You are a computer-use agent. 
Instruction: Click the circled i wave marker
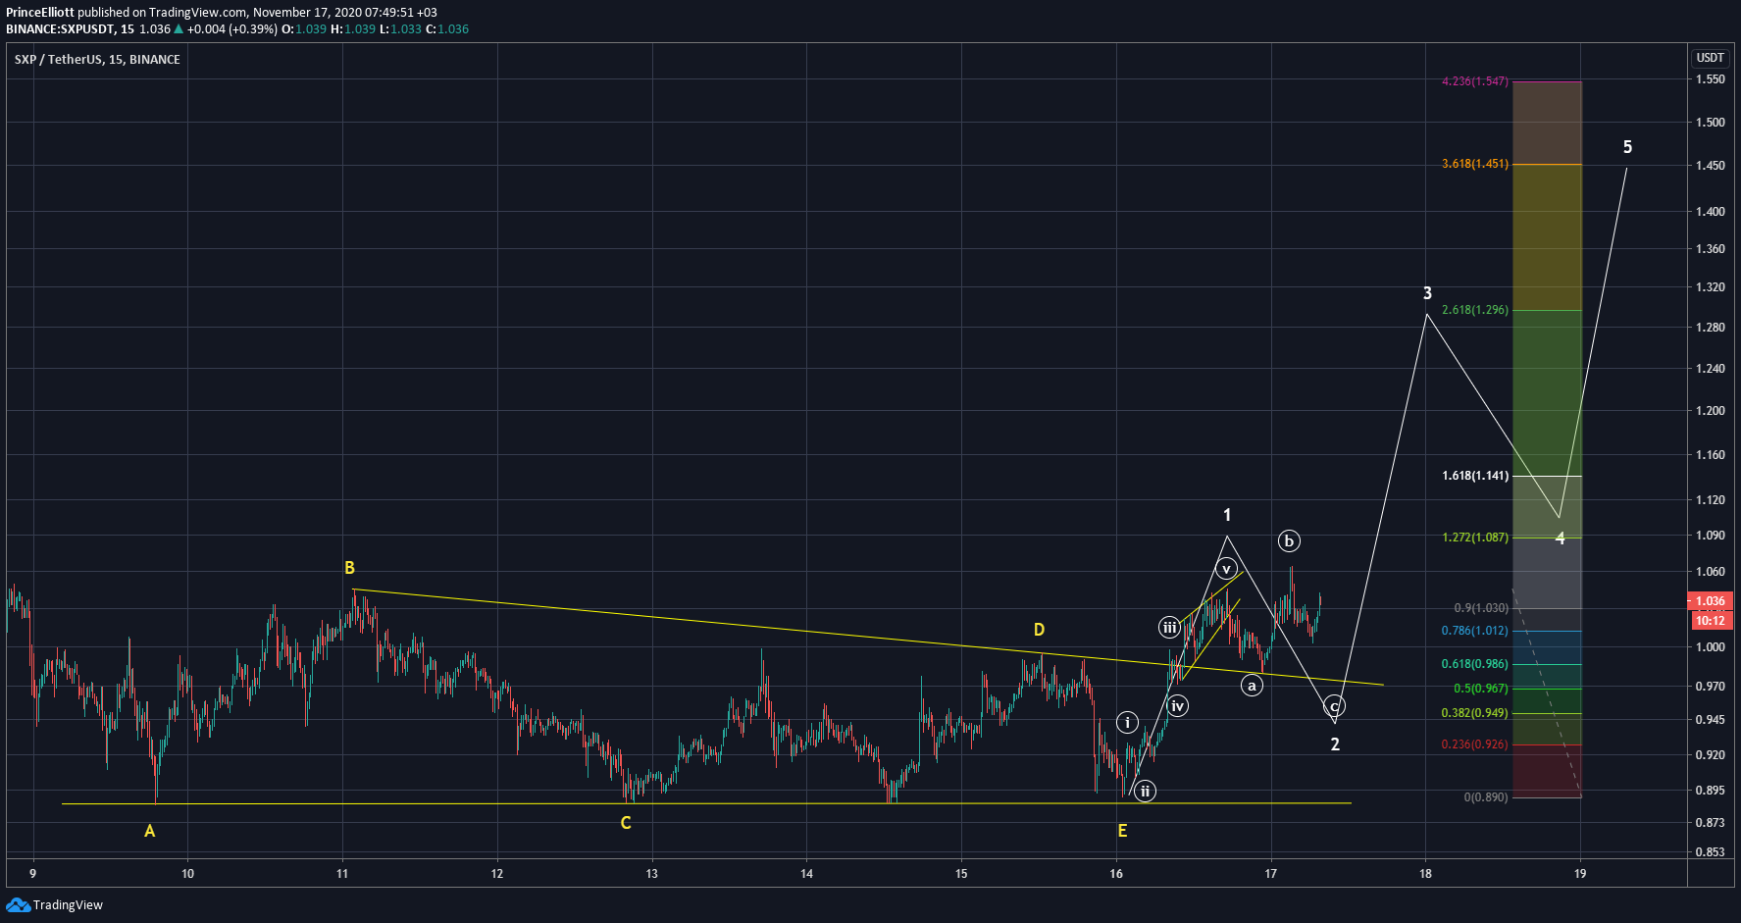pyautogui.click(x=1128, y=723)
